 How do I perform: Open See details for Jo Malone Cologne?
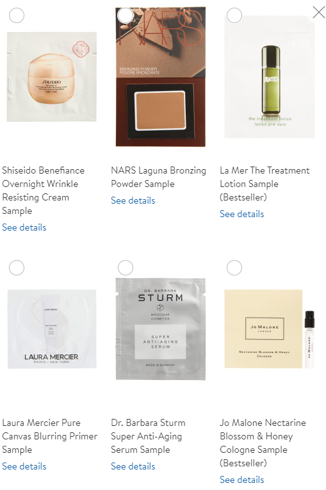tap(241, 480)
